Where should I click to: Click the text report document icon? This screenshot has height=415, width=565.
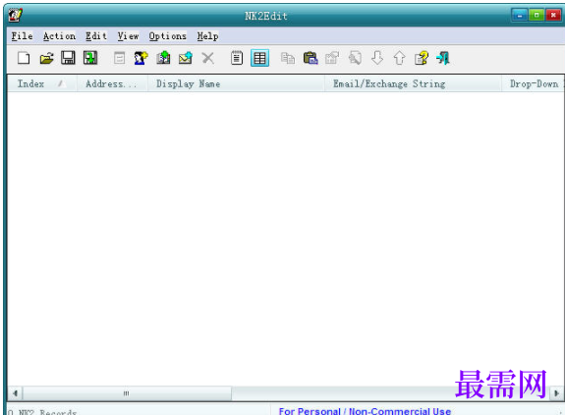(x=237, y=58)
